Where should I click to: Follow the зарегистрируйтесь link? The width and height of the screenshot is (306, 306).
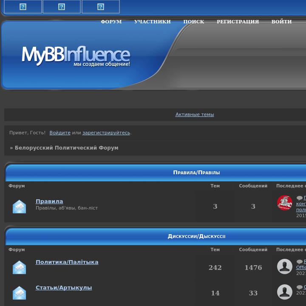(106, 133)
